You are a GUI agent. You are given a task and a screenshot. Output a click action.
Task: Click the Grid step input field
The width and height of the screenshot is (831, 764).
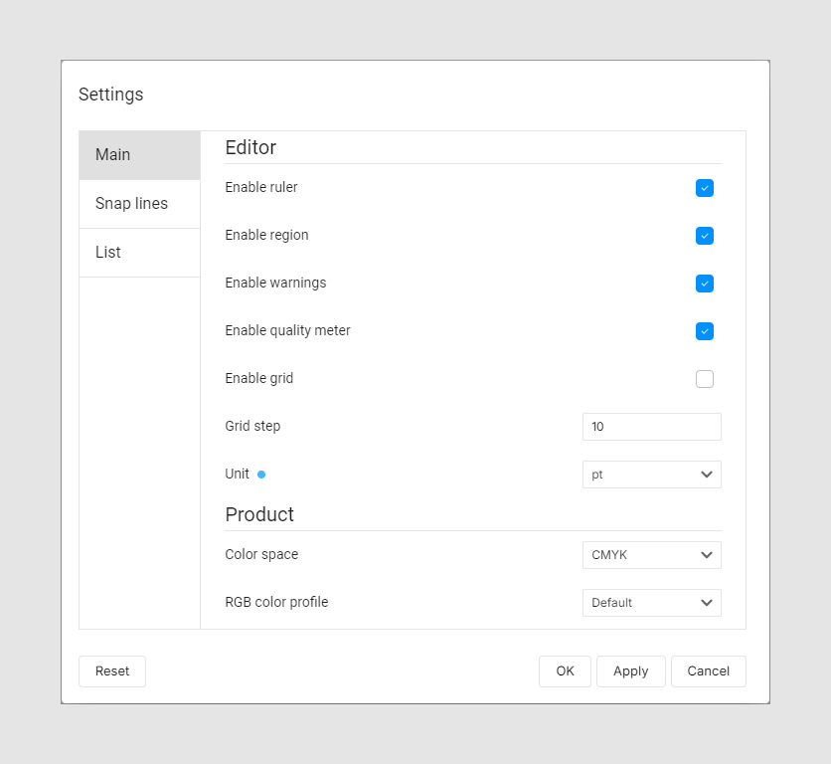pos(651,426)
